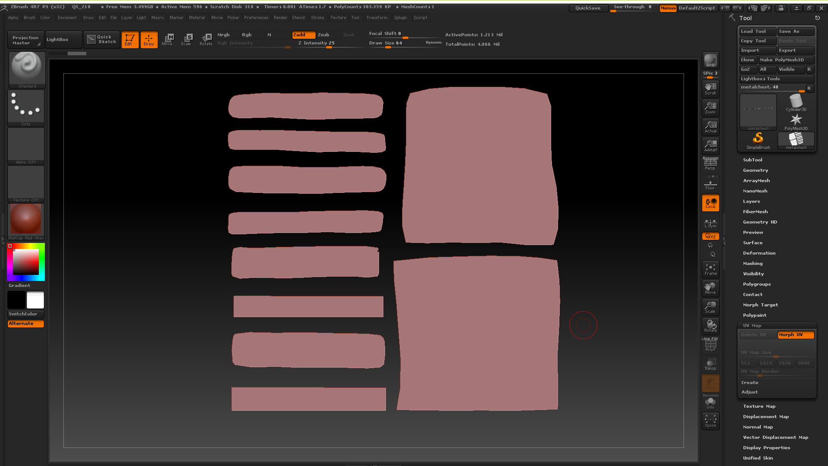The height and width of the screenshot is (466, 828).
Task: Click the right shelf Rotate icon
Action: [x=710, y=326]
